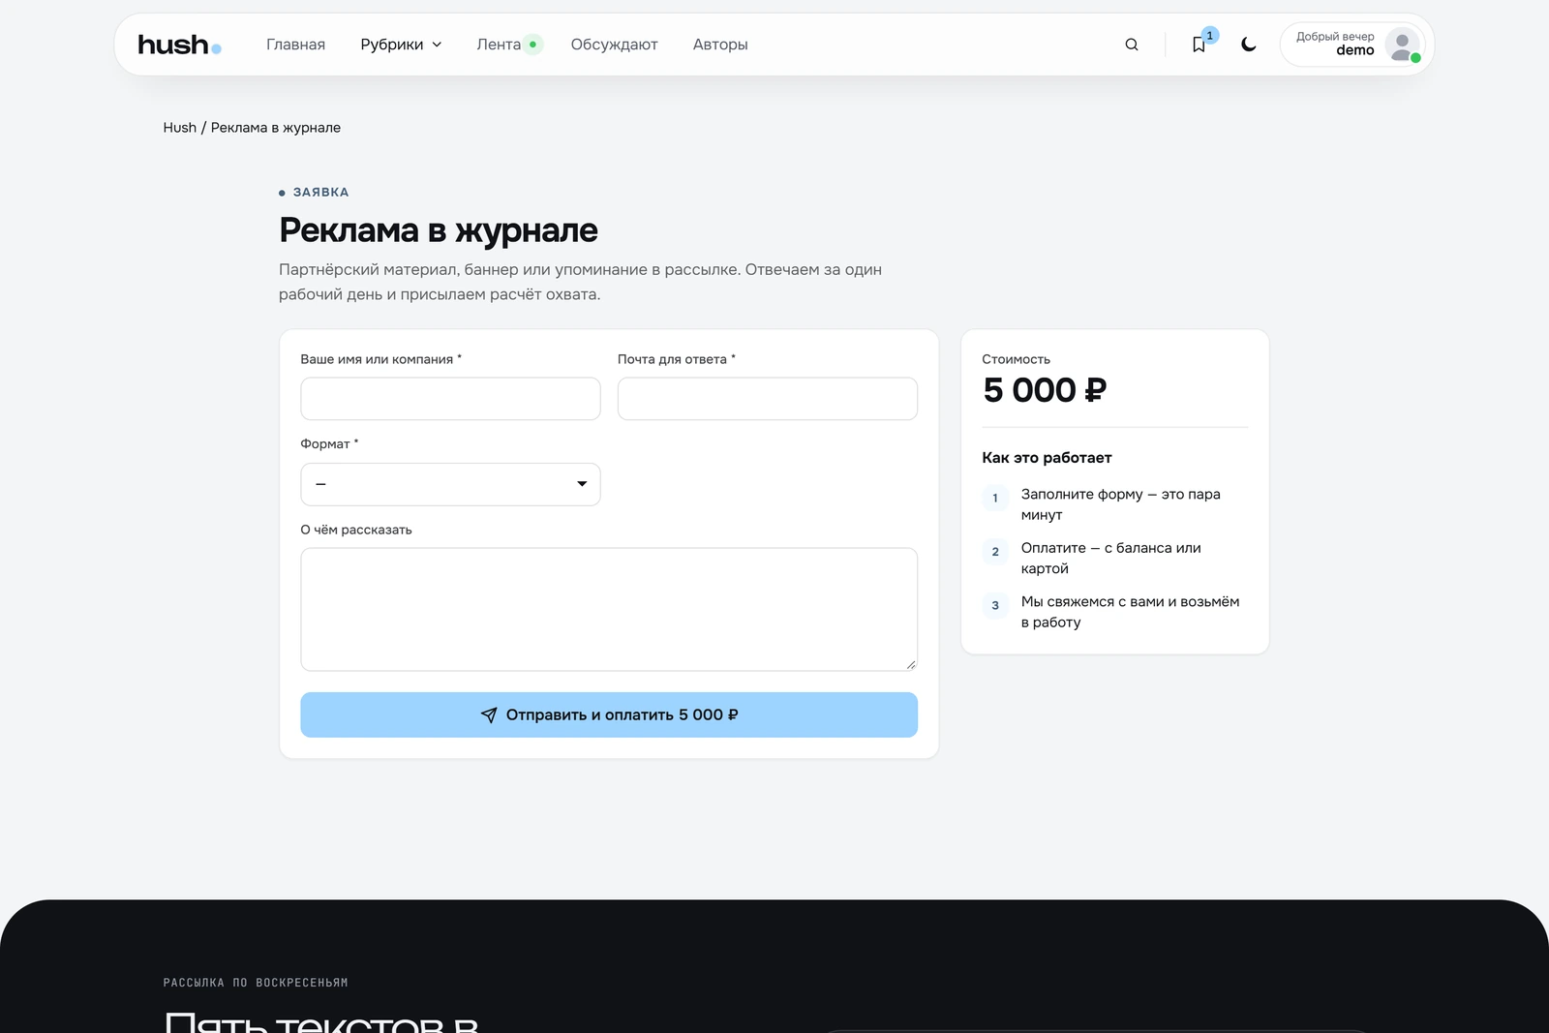Click Hush breadcrumb link
The height and width of the screenshot is (1033, 1549).
179,128
